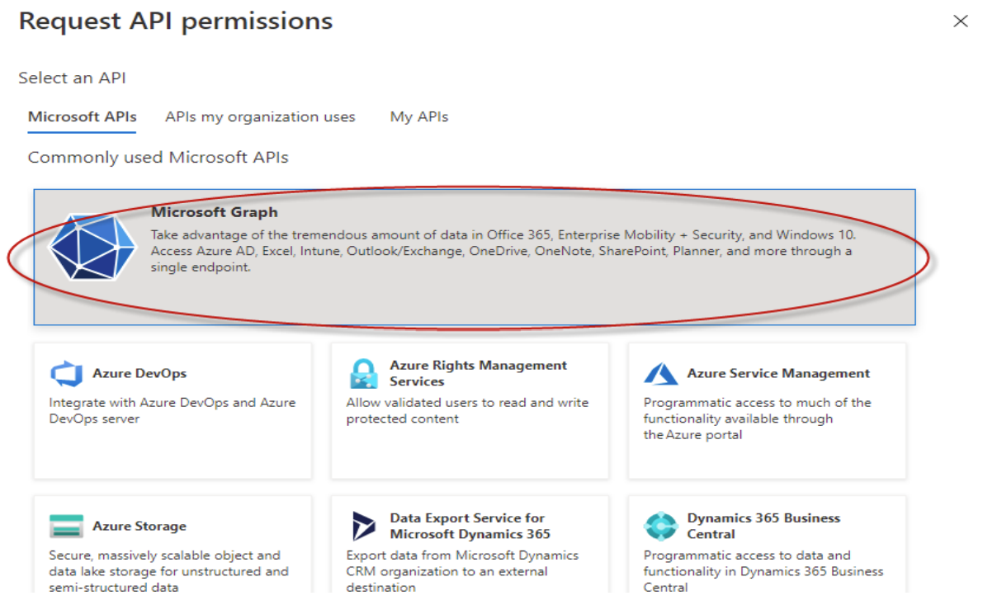The height and width of the screenshot is (610, 983).
Task: Click 'Allow validated users to read' description
Action: coord(468,410)
